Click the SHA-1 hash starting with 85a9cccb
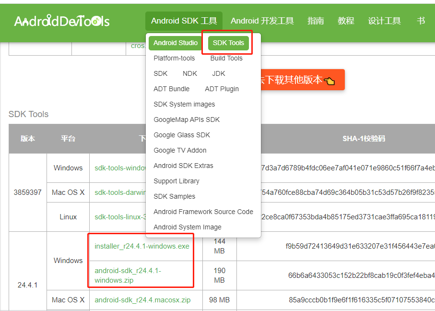The image size is (435, 311). tap(362, 300)
